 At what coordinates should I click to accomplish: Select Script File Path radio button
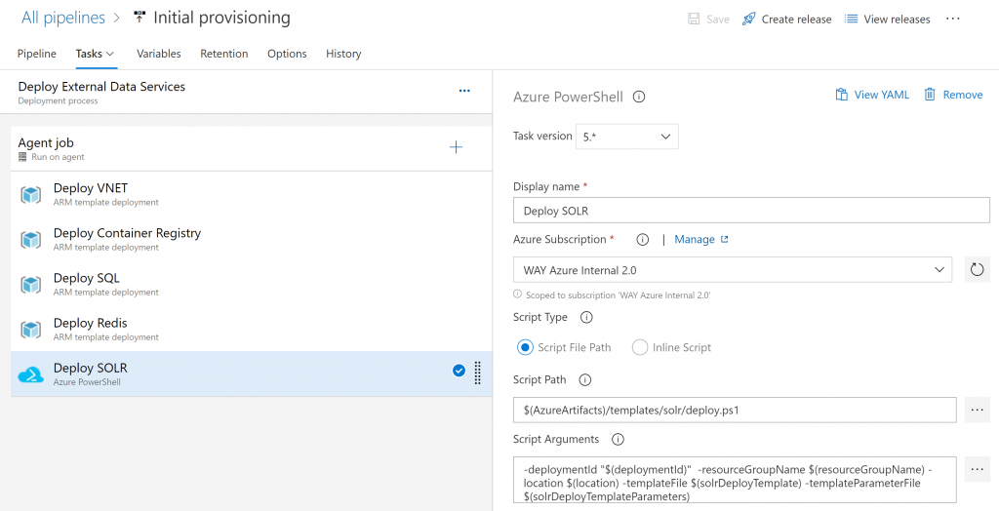pos(525,347)
